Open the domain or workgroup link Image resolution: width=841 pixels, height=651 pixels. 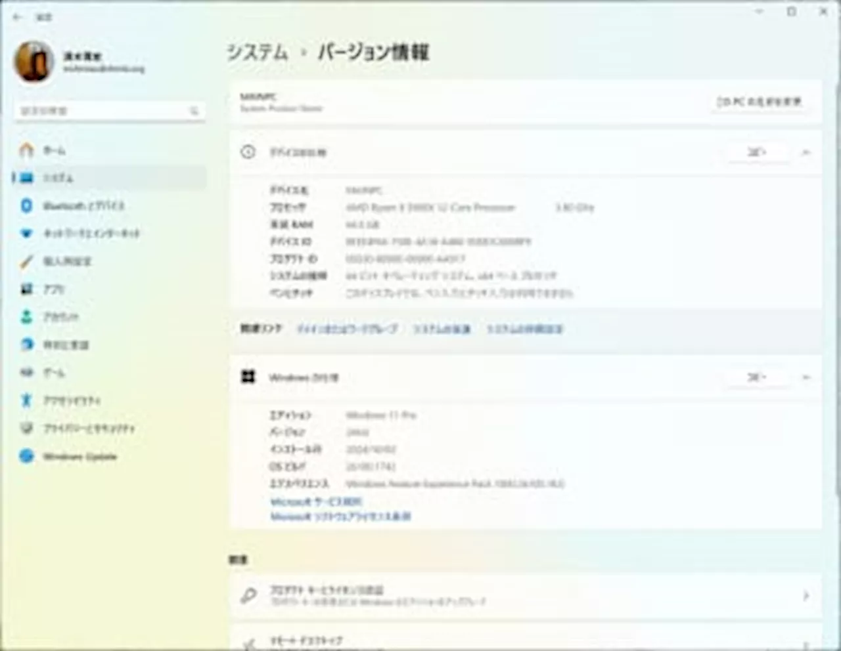[x=347, y=329]
